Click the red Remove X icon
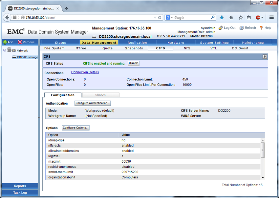 pyautogui.click(x=20, y=42)
